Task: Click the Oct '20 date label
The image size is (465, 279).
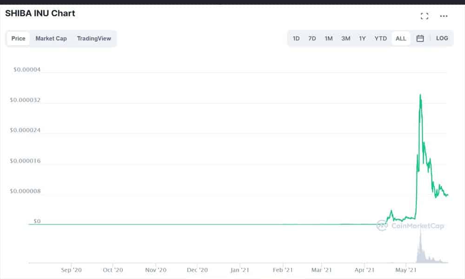Action: coord(113,270)
